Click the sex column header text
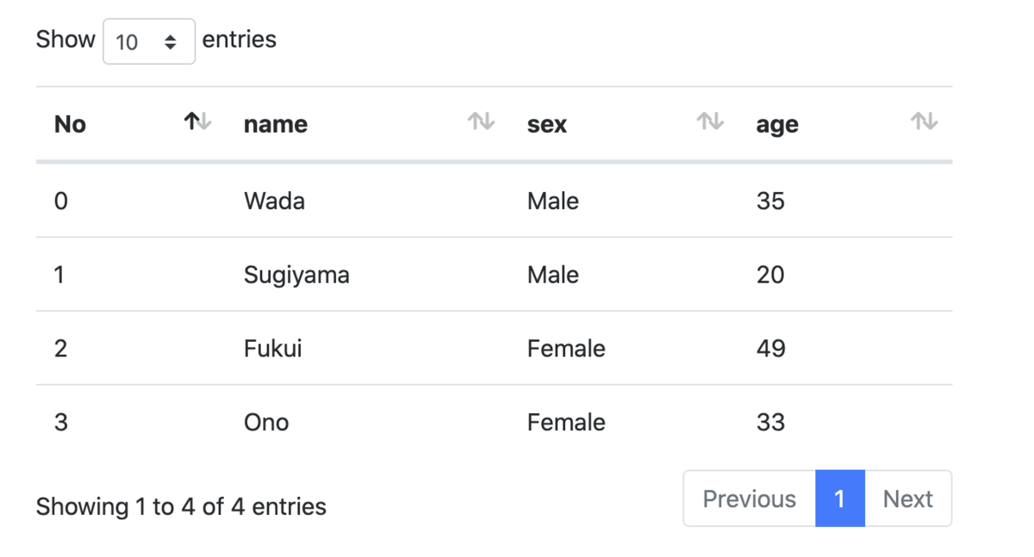Viewport: 1034px width, 557px height. click(547, 124)
